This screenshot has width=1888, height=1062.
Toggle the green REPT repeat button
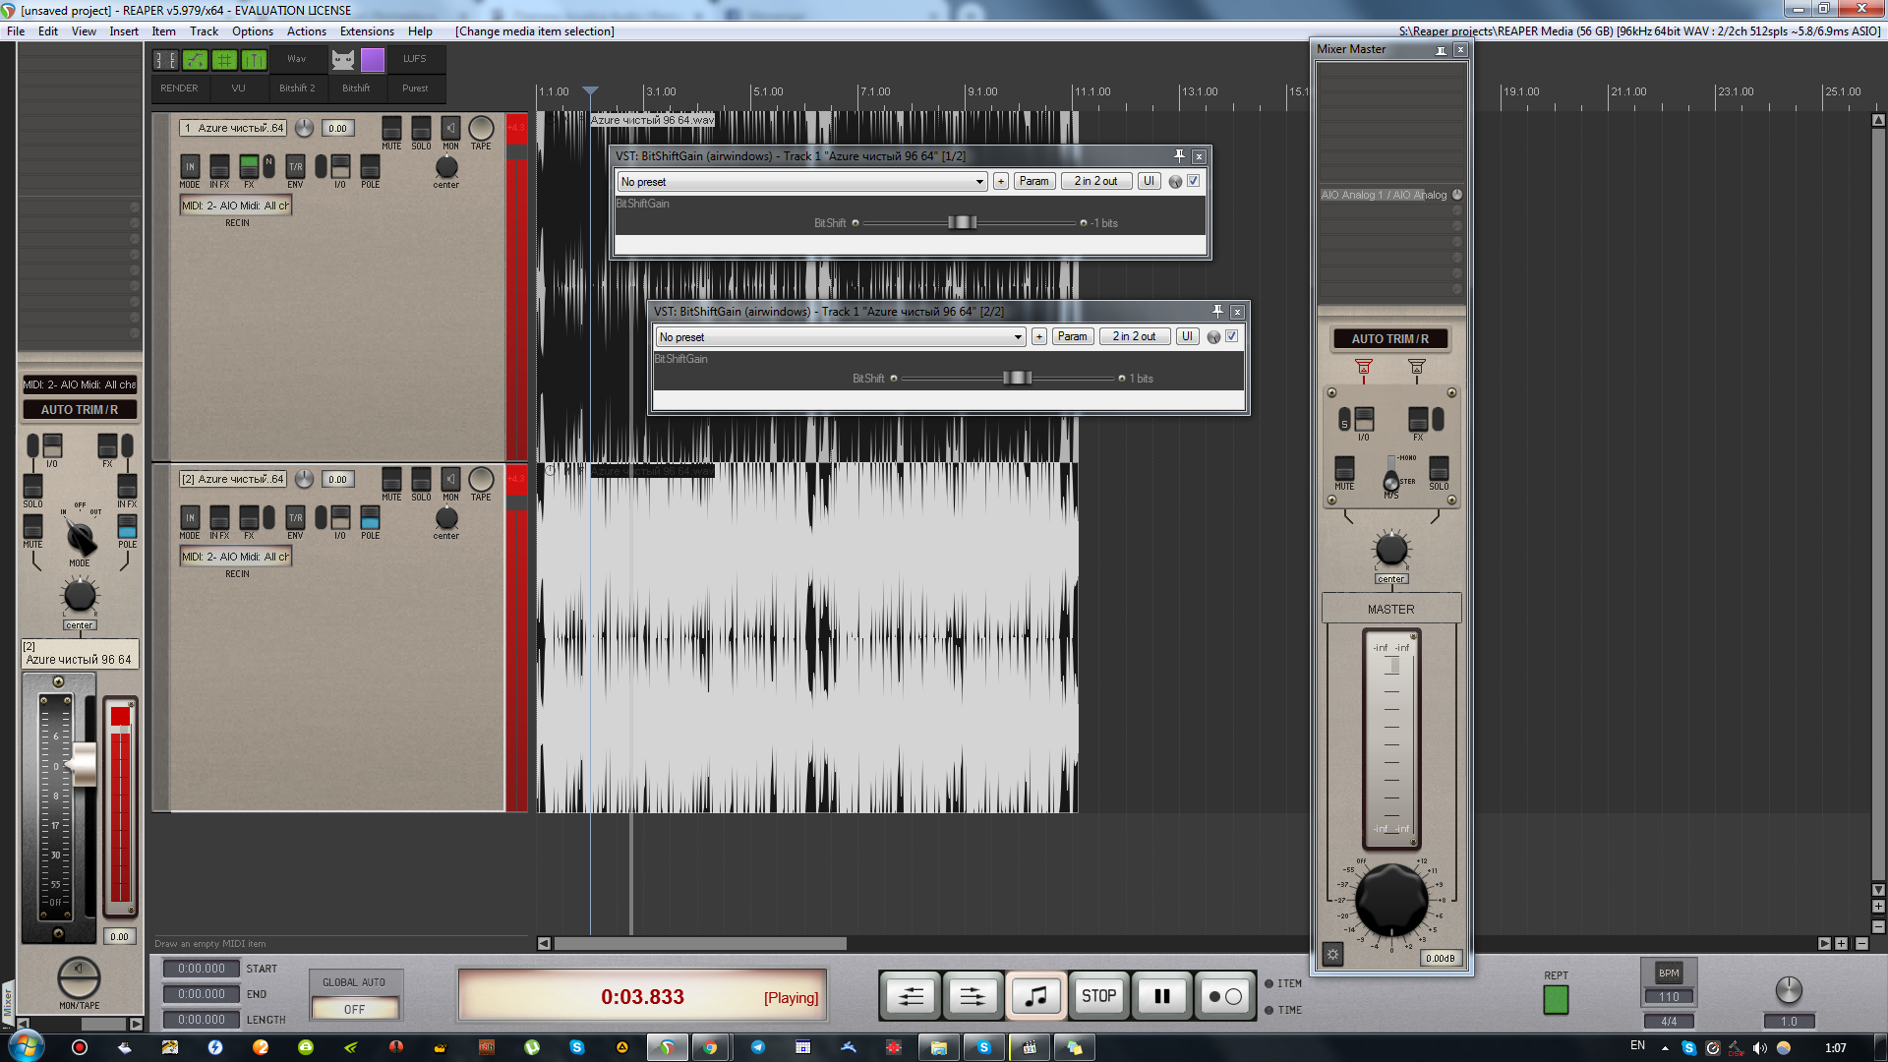click(x=1556, y=1000)
